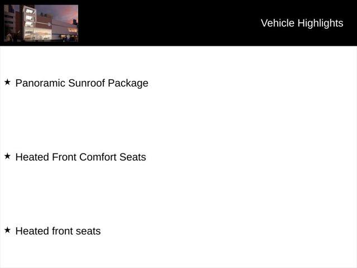Screen dimensions: 357x268
Task: Click the word Highlights in the header title
Action: point(320,23)
